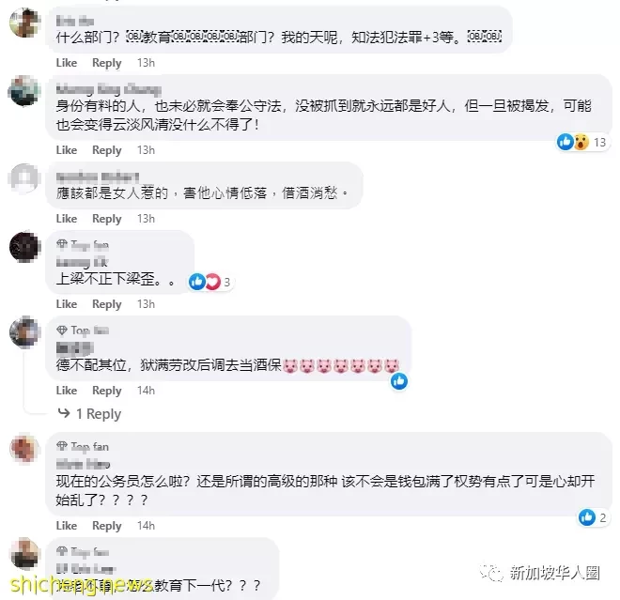This screenshot has width=620, height=600.
Task: Reply to the 现在的公务员怎么啦 comment
Action: coord(107,526)
